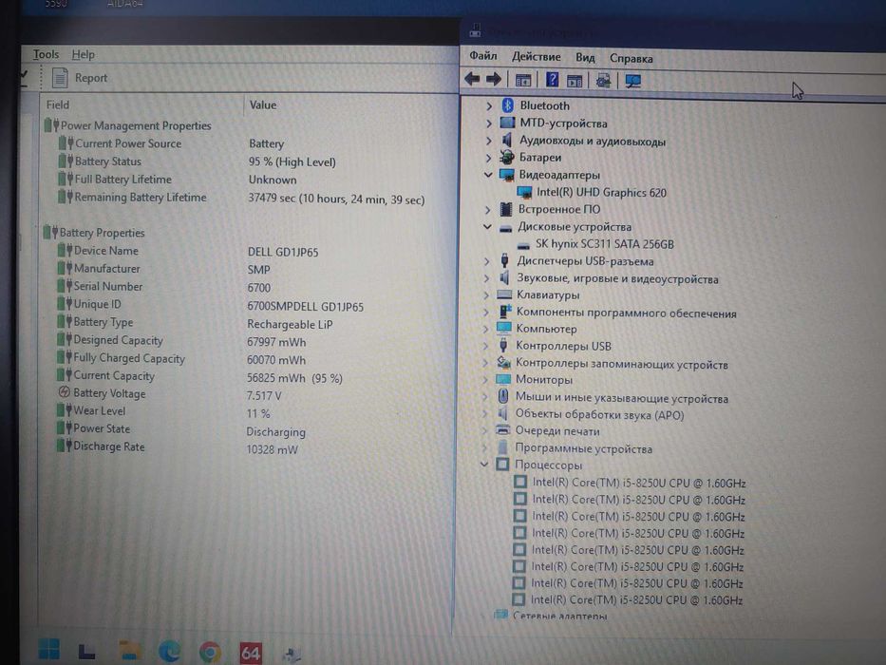Collapse the Видеоадаптеры node

(x=488, y=175)
